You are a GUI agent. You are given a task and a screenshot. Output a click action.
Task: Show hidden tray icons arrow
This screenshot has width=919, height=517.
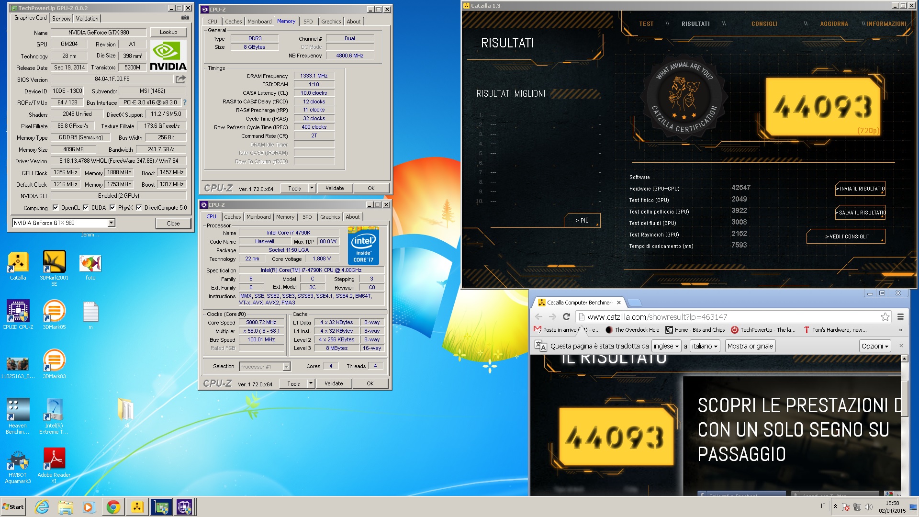coord(835,506)
